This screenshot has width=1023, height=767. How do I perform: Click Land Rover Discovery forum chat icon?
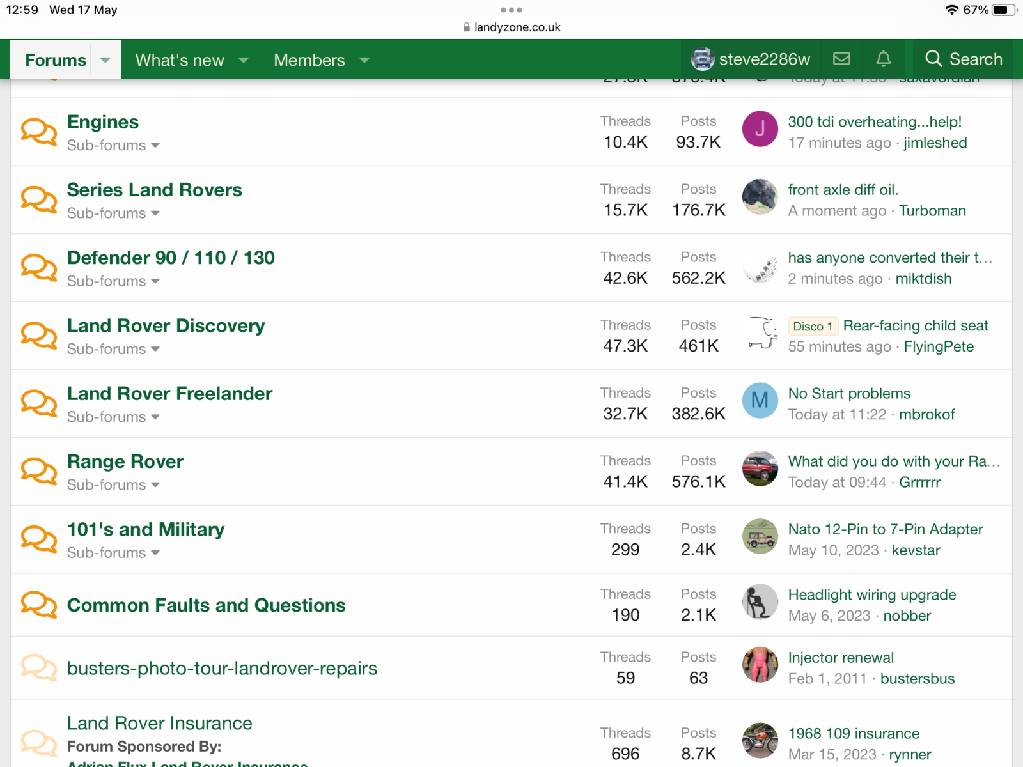[x=39, y=336]
